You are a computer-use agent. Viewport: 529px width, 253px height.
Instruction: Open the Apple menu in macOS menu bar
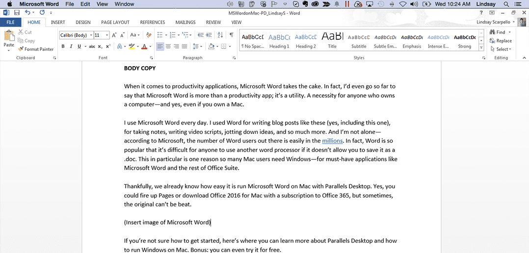pos(9,4)
